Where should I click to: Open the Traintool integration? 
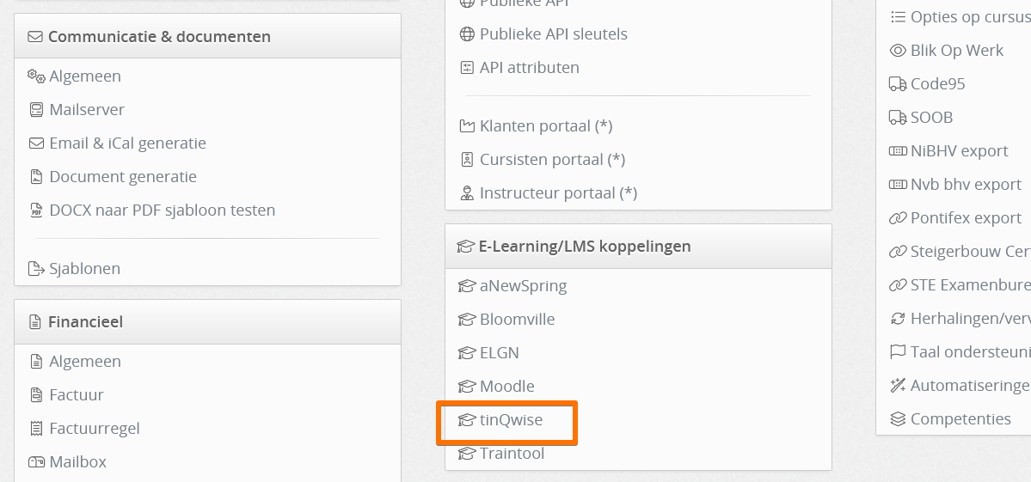pos(512,453)
